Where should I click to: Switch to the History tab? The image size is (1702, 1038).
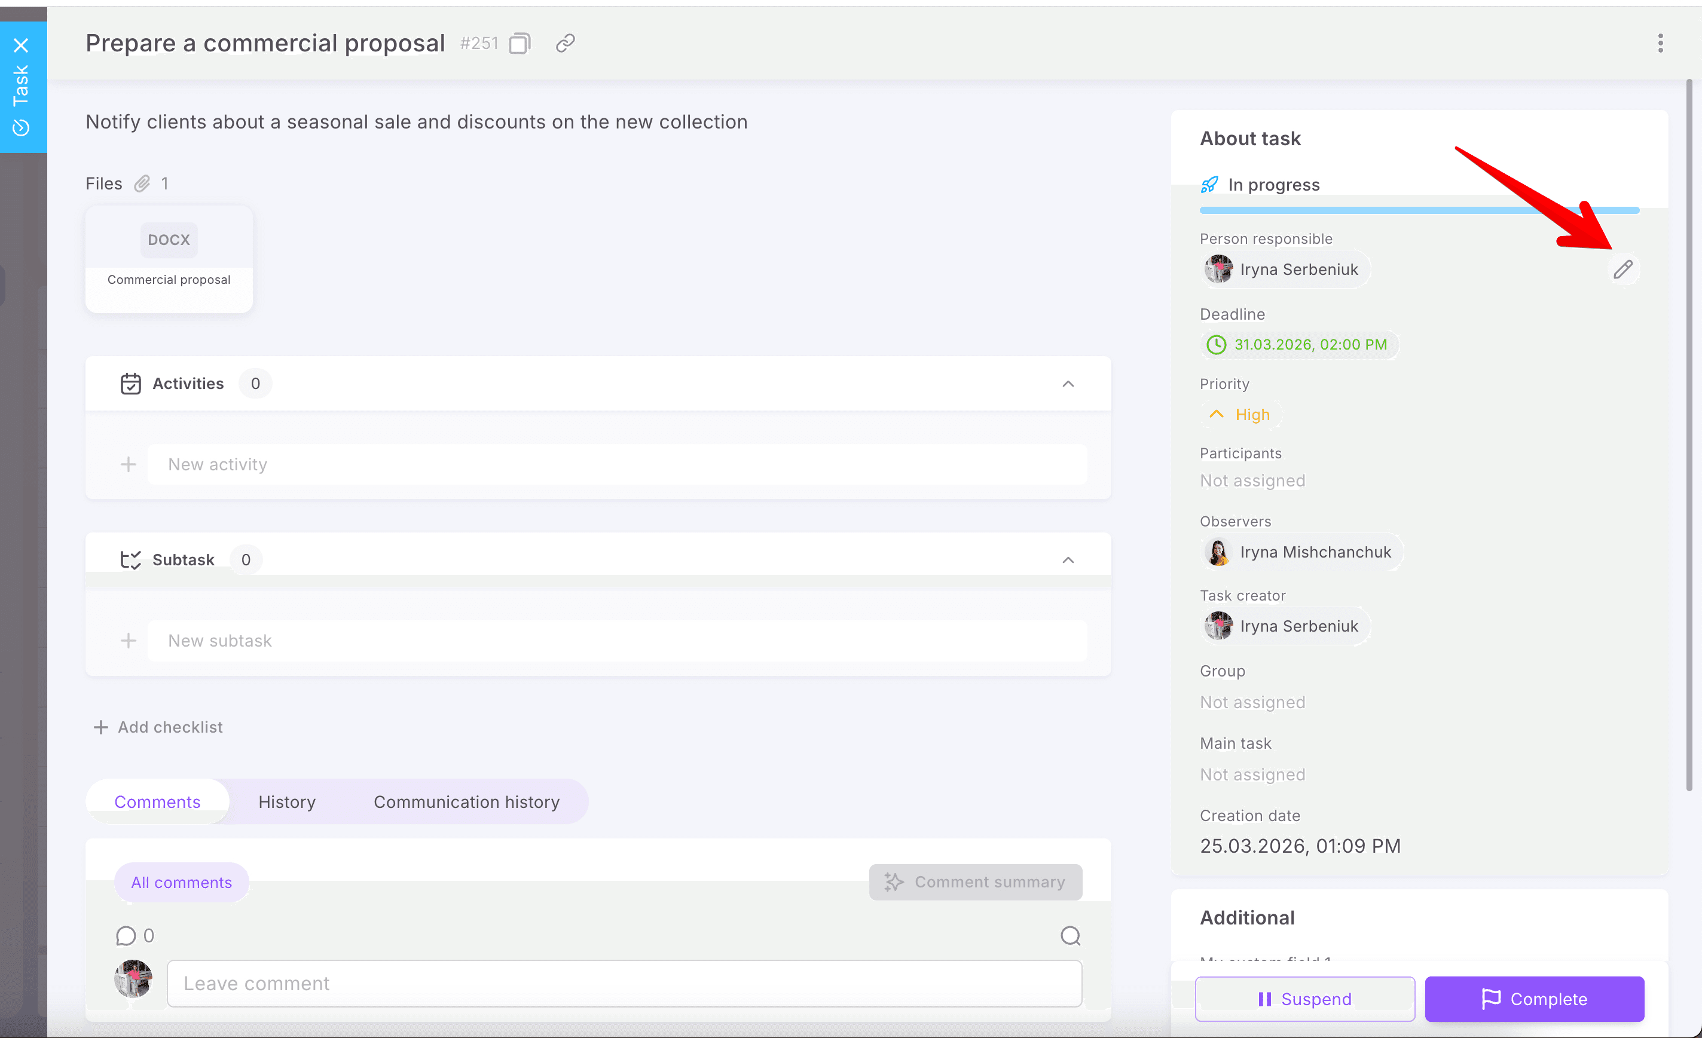click(x=287, y=802)
